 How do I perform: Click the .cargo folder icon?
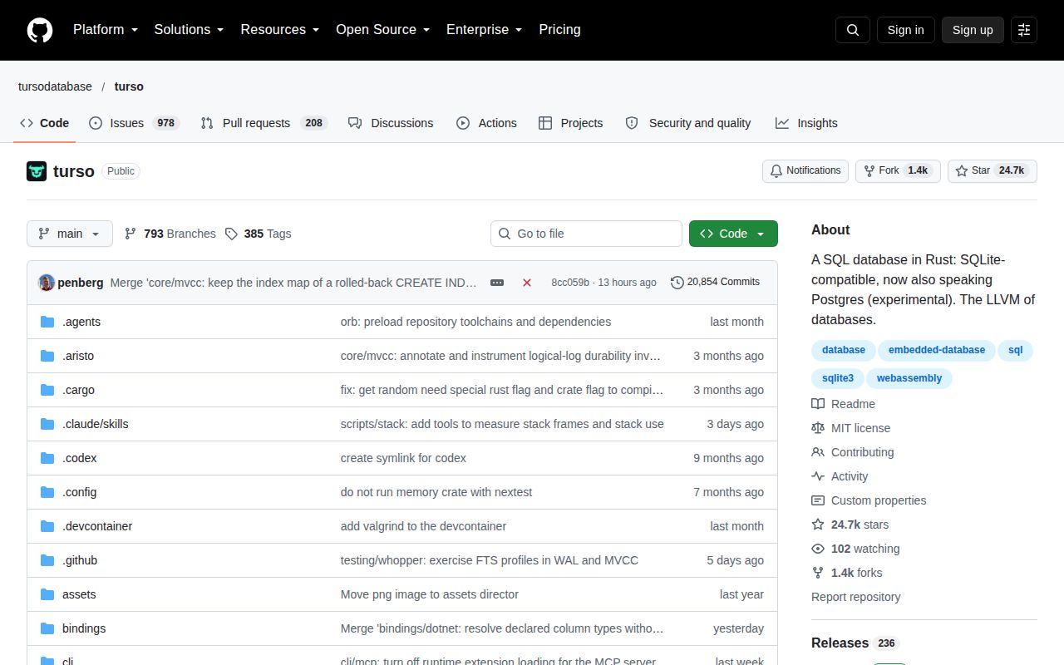(x=47, y=390)
